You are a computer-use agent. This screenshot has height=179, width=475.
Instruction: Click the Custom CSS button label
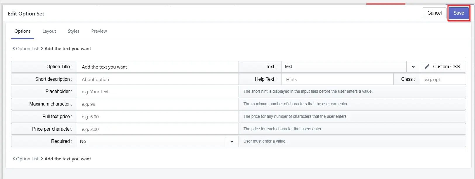(x=446, y=66)
